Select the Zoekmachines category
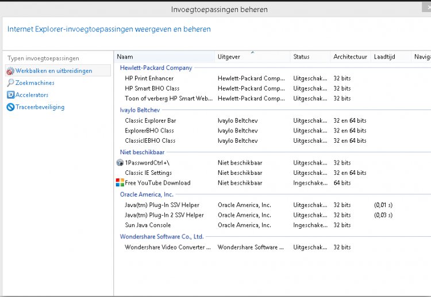The image size is (431, 297). (x=34, y=83)
